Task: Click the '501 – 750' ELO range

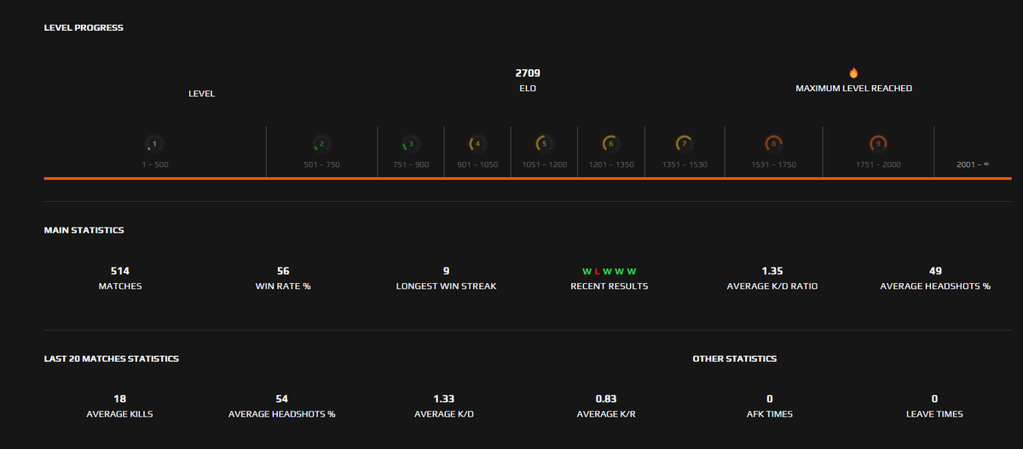Action: pos(321,164)
